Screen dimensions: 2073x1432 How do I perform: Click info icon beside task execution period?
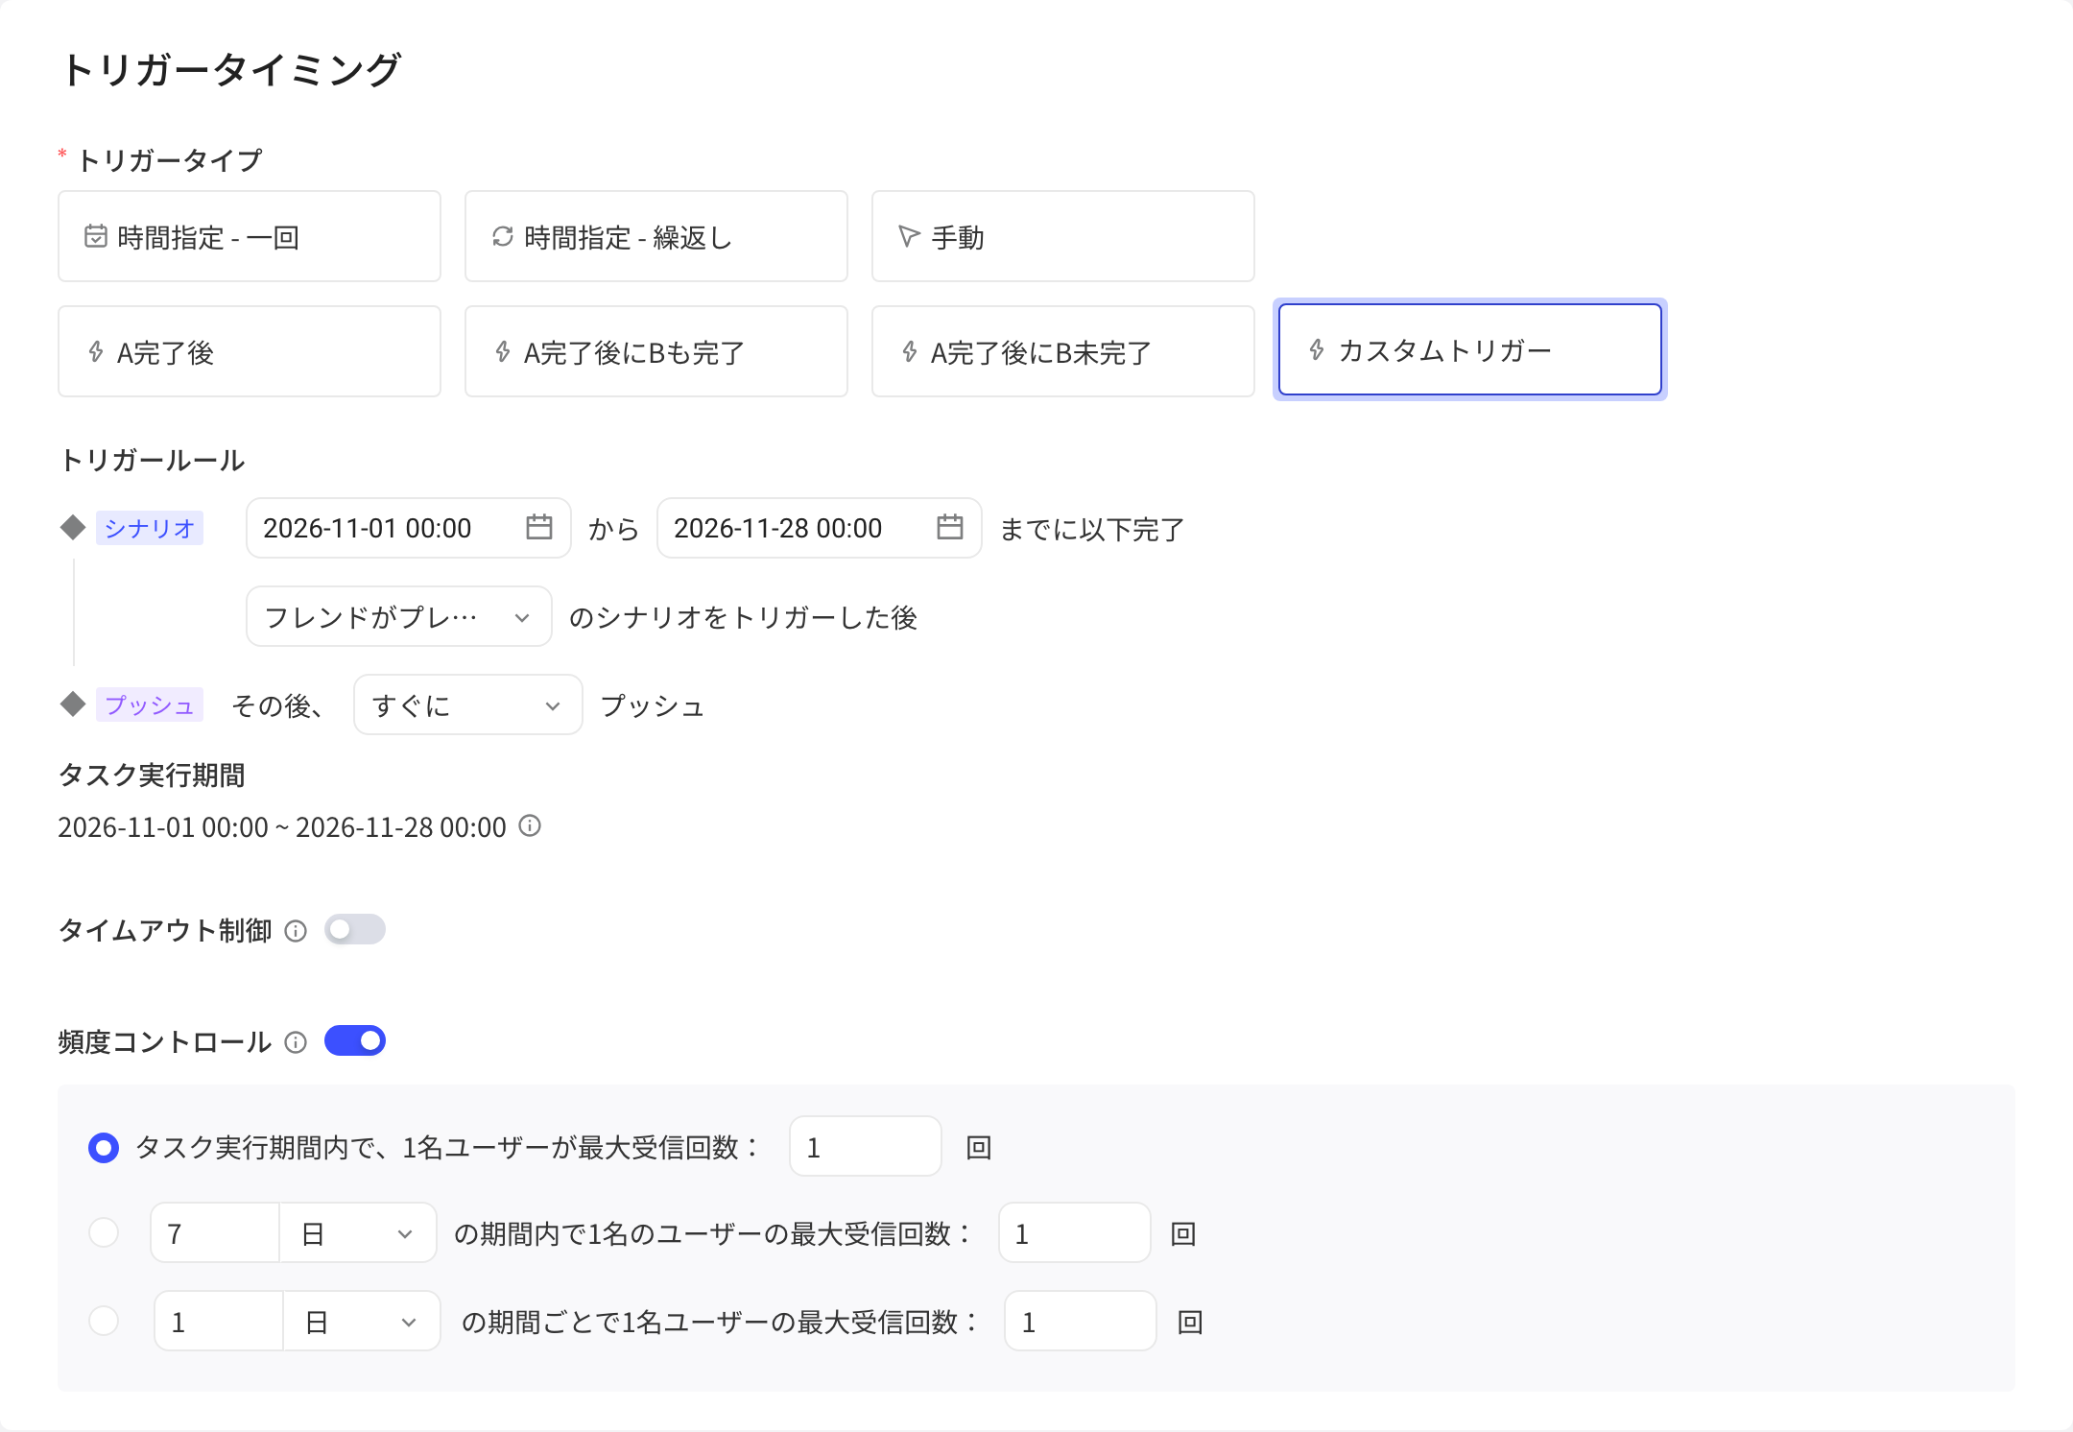(530, 825)
